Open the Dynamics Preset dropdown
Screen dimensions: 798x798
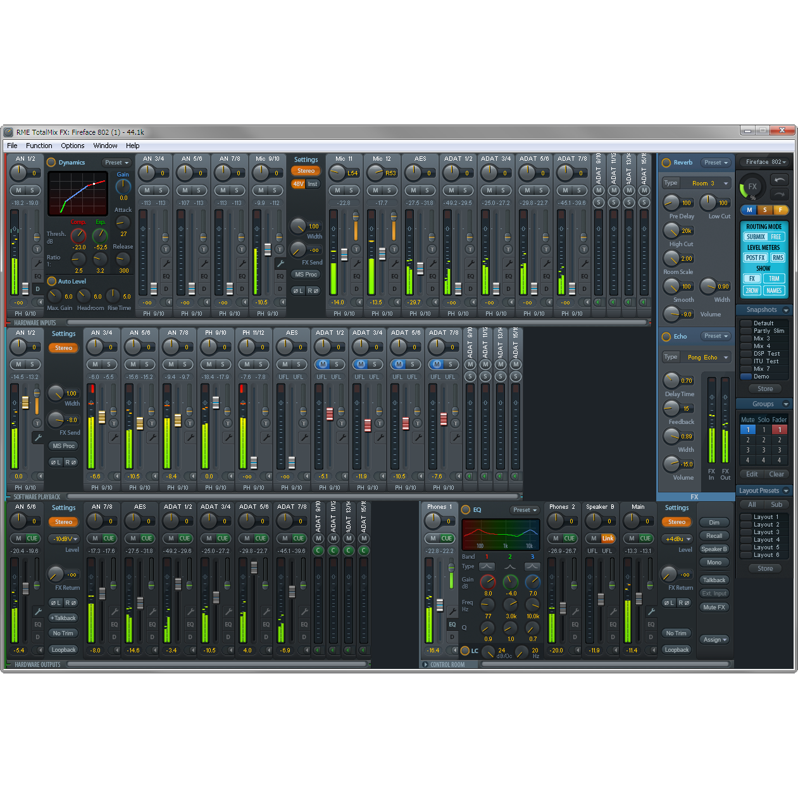point(116,163)
